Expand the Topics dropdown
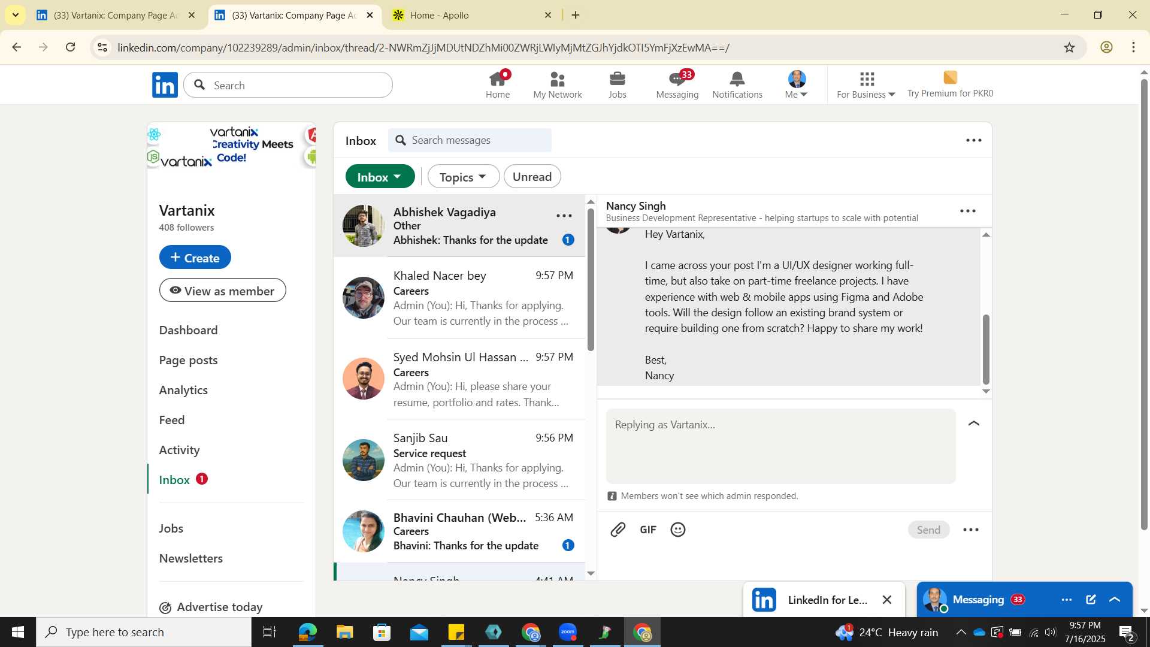Viewport: 1150px width, 647px height. click(464, 177)
